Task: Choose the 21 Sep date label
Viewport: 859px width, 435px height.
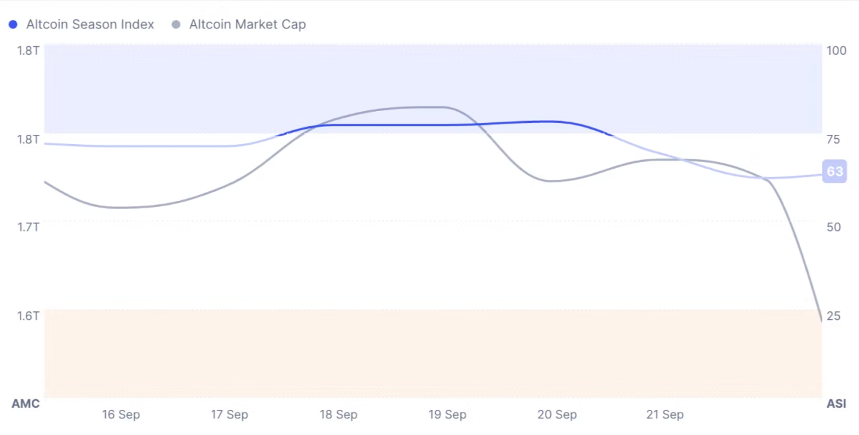Action: click(665, 415)
